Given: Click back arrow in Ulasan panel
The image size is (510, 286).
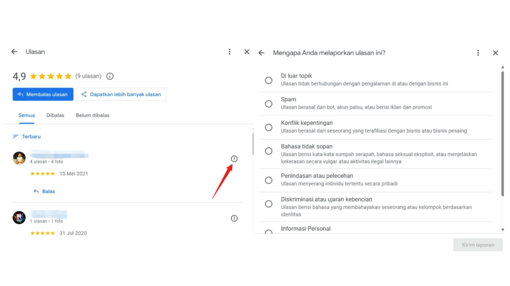Looking at the screenshot, I should click(x=14, y=52).
